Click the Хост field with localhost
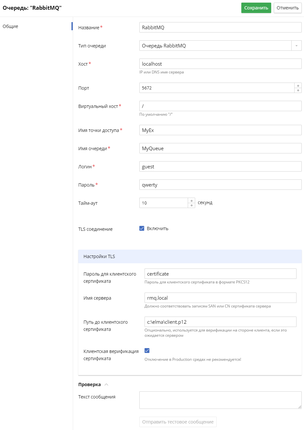The width and height of the screenshot is (304, 430). (x=220, y=64)
